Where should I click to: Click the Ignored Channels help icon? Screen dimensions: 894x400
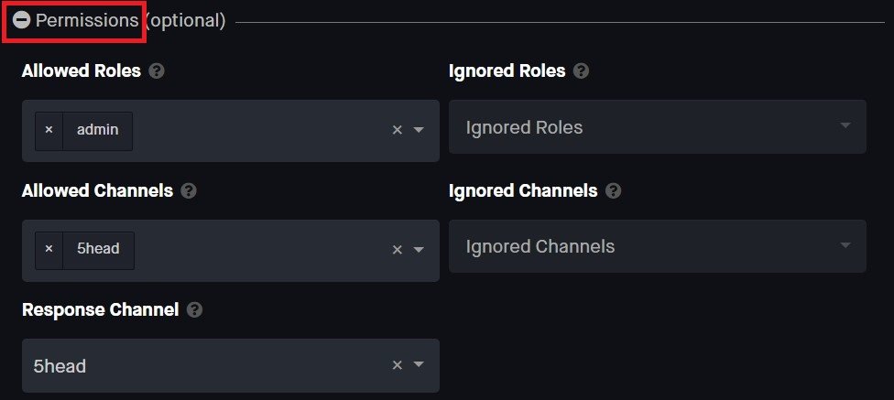pos(613,190)
